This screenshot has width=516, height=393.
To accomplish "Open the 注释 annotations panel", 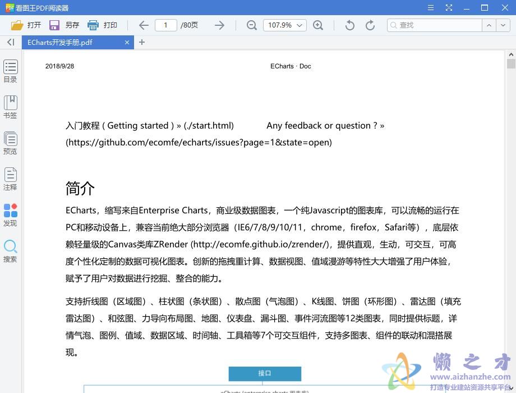I will [x=11, y=179].
